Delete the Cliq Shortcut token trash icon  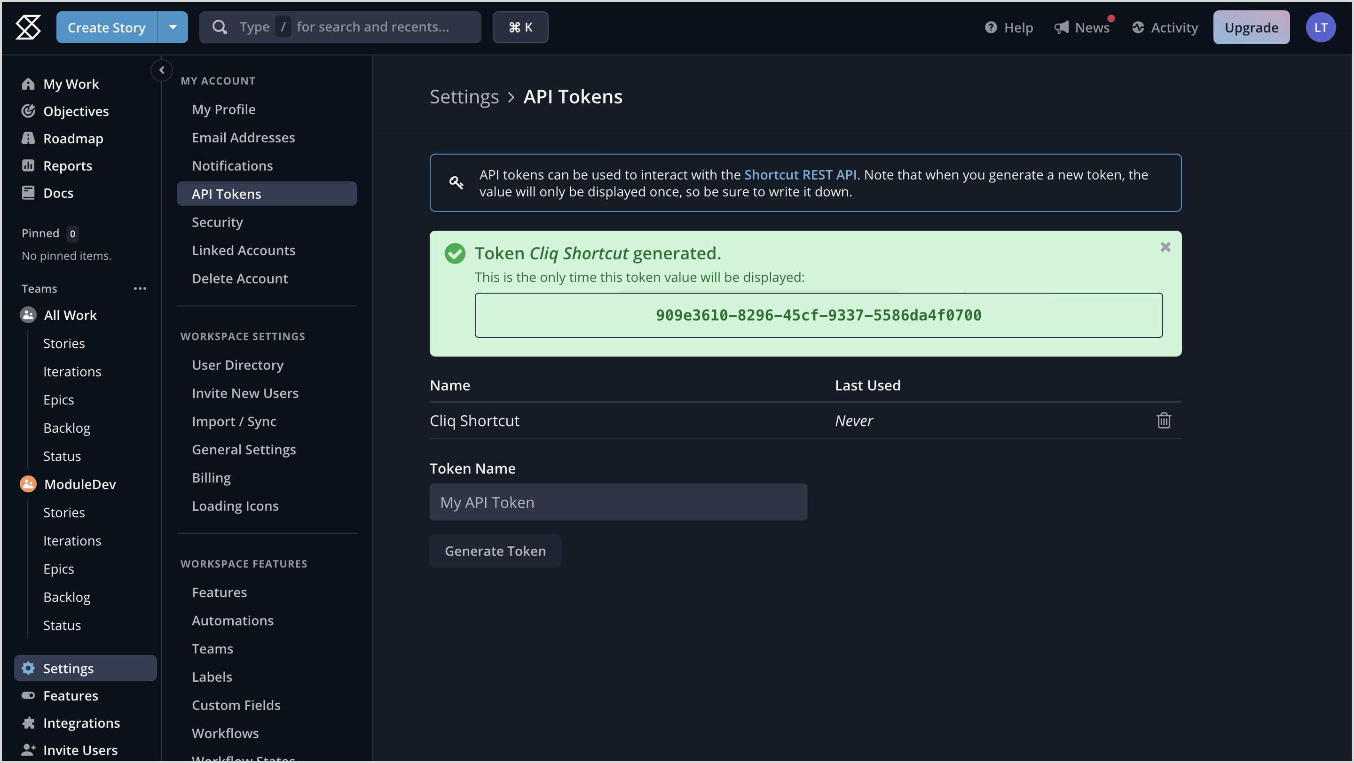pyautogui.click(x=1163, y=420)
